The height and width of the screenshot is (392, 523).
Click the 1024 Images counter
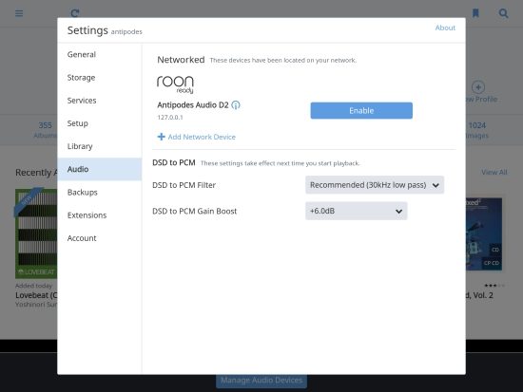pyautogui.click(x=477, y=130)
